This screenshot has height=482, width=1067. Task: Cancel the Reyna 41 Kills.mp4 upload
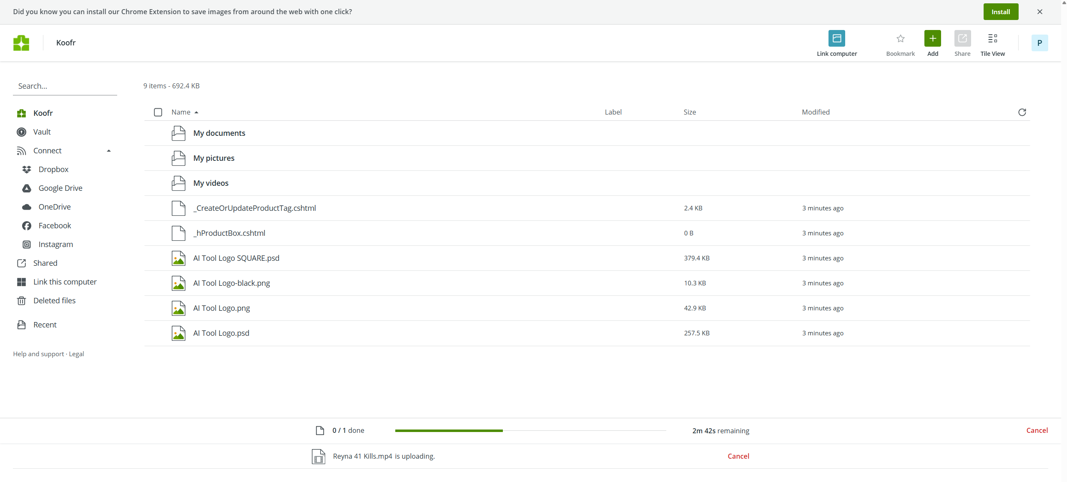[738, 456]
